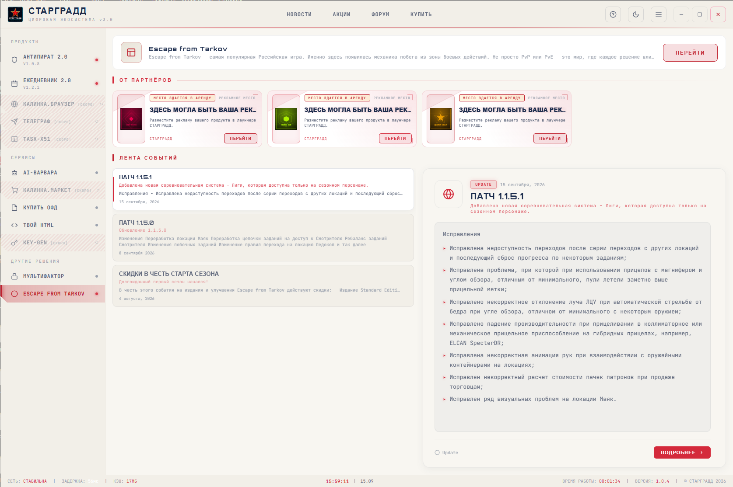Open the ЕЖЕДНЕВНИК 2.0 calendar icon
Image resolution: width=733 pixels, height=487 pixels.
[x=14, y=83]
